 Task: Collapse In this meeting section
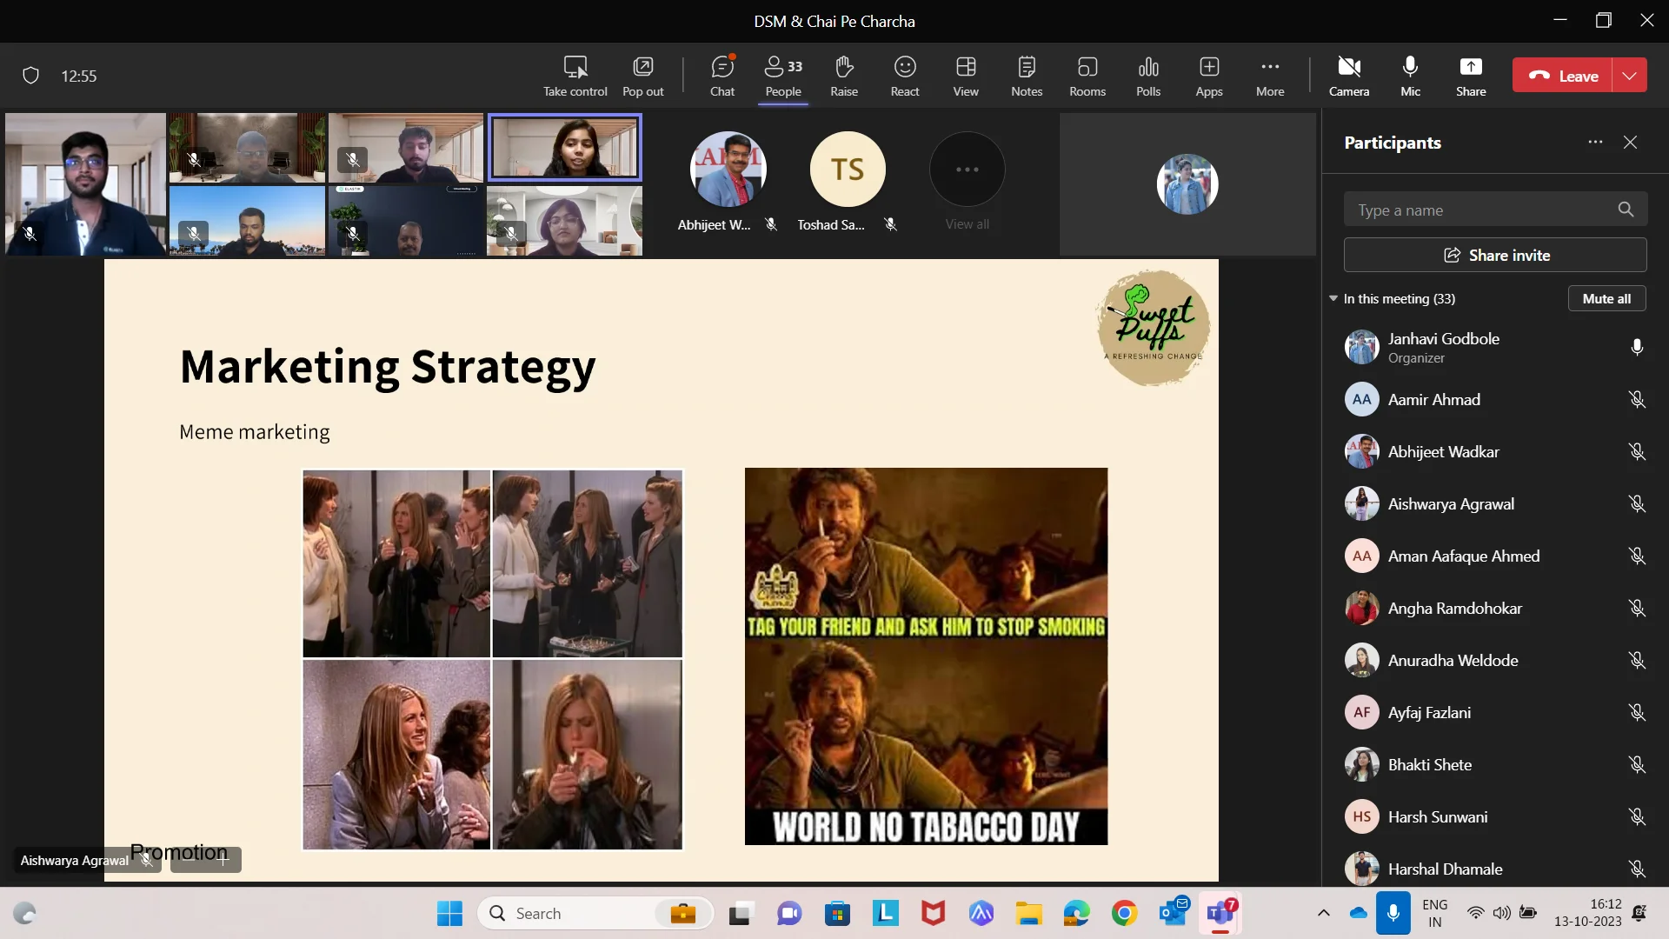(1333, 298)
